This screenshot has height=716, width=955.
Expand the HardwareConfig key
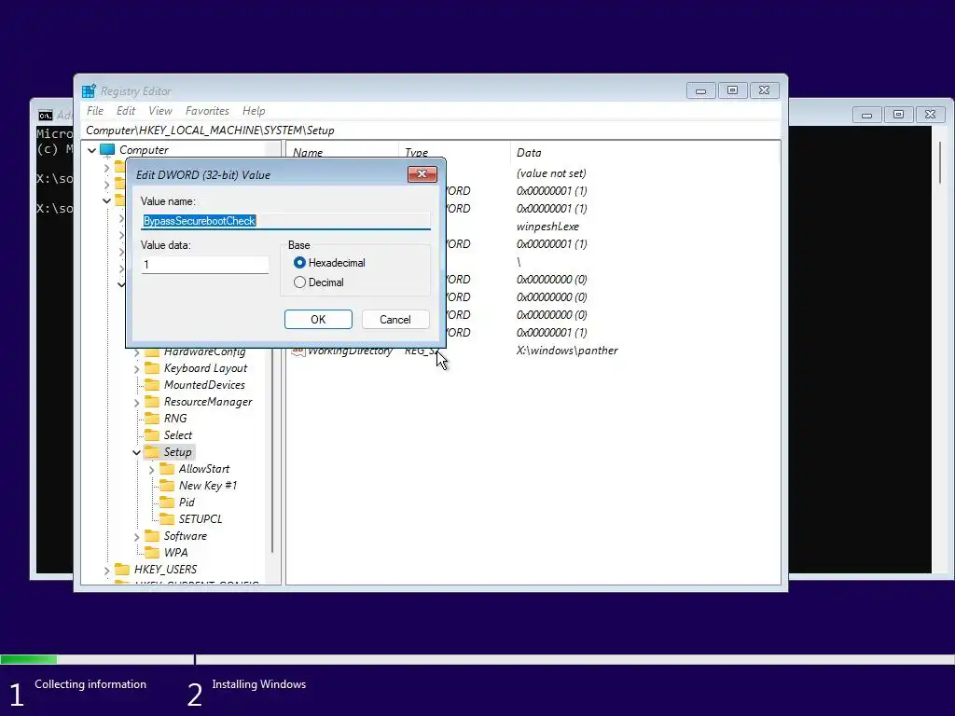pos(136,352)
